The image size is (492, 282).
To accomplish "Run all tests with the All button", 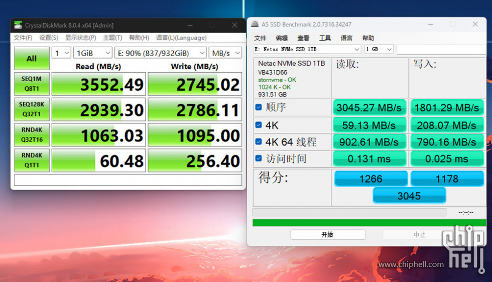I will point(32,58).
